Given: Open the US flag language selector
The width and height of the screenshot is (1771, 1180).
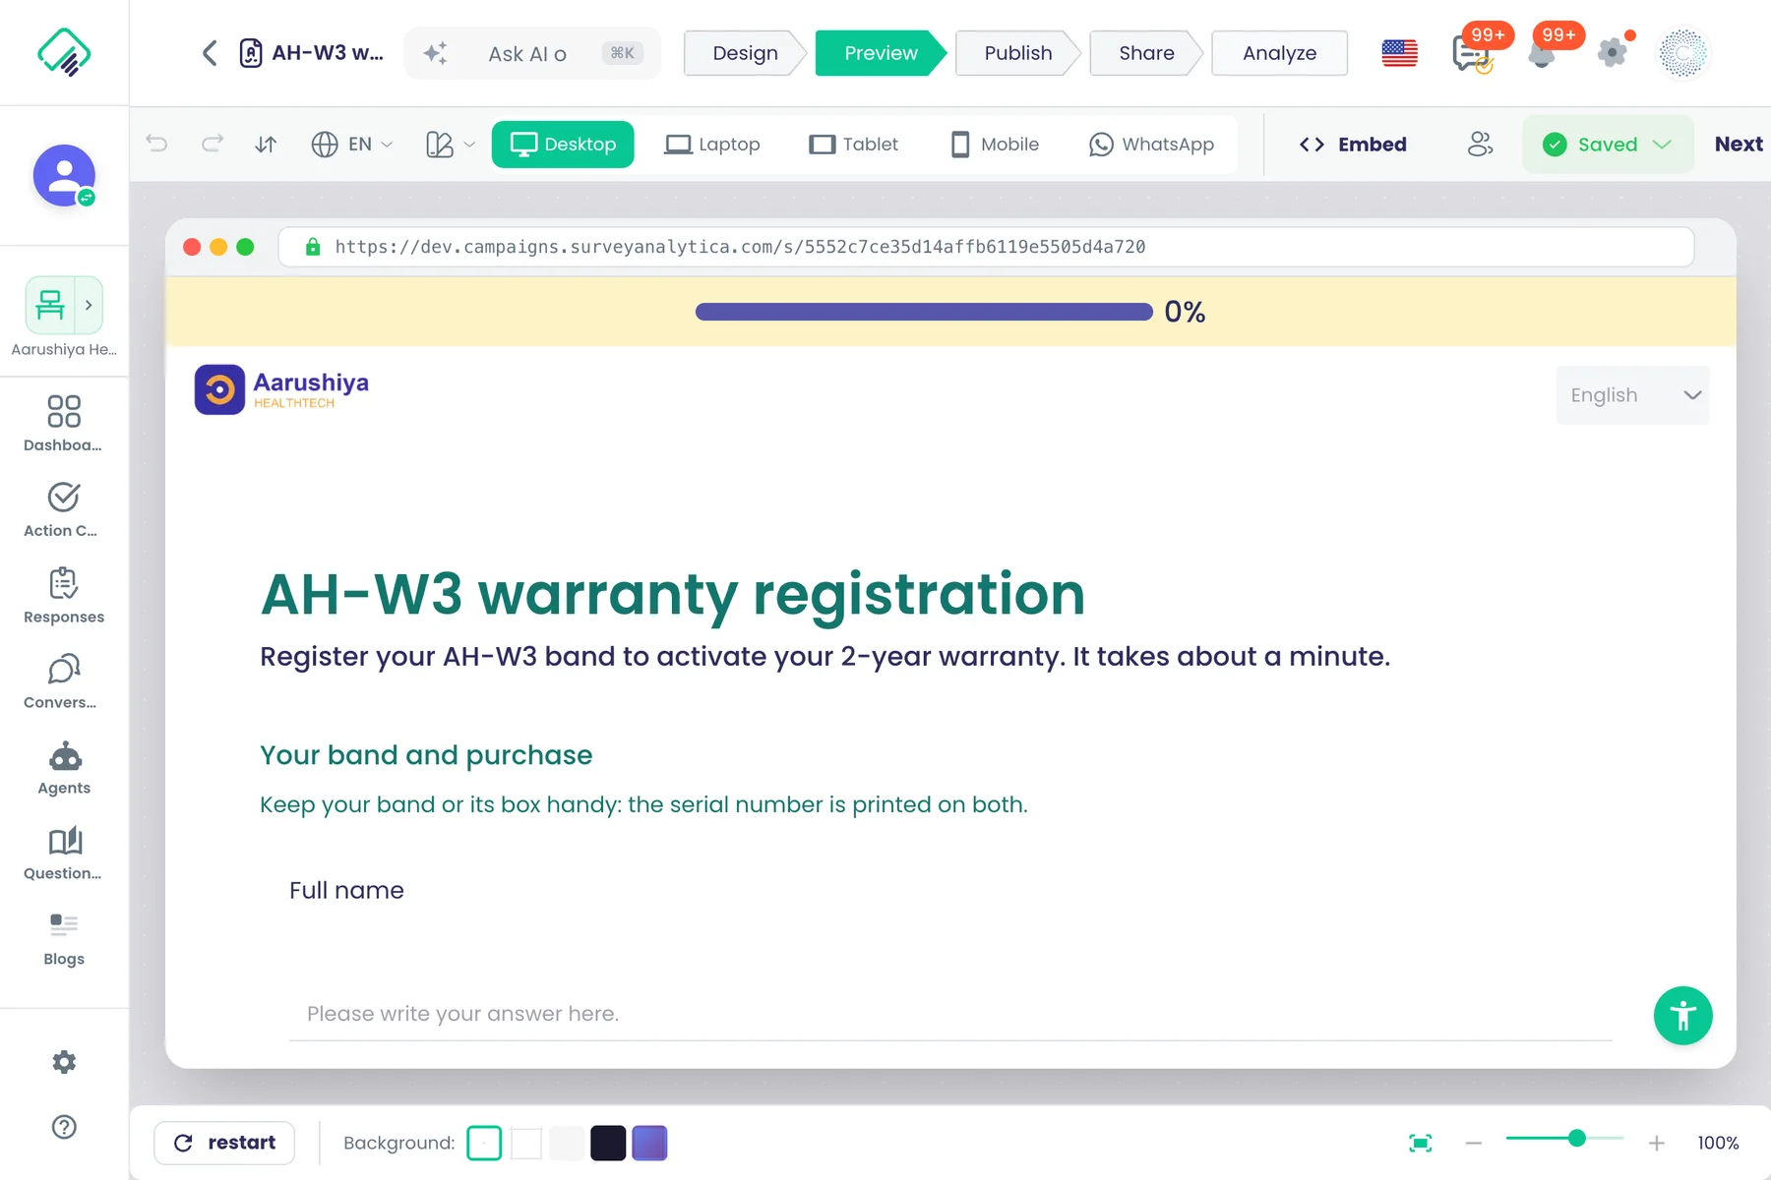Looking at the screenshot, I should coord(1399,53).
